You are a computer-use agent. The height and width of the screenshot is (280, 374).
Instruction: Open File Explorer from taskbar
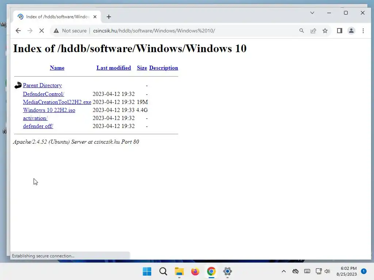(179, 271)
